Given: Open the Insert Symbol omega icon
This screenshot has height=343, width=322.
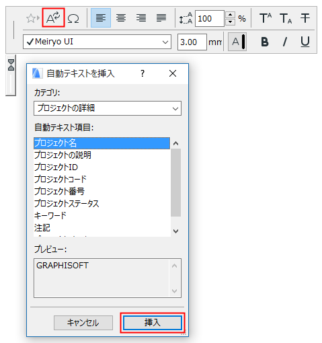Looking at the screenshot, I should [73, 18].
